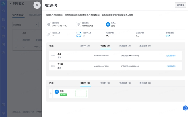Open the calendar icon in the sidebar
The image size is (188, 117).
coord(3,28)
